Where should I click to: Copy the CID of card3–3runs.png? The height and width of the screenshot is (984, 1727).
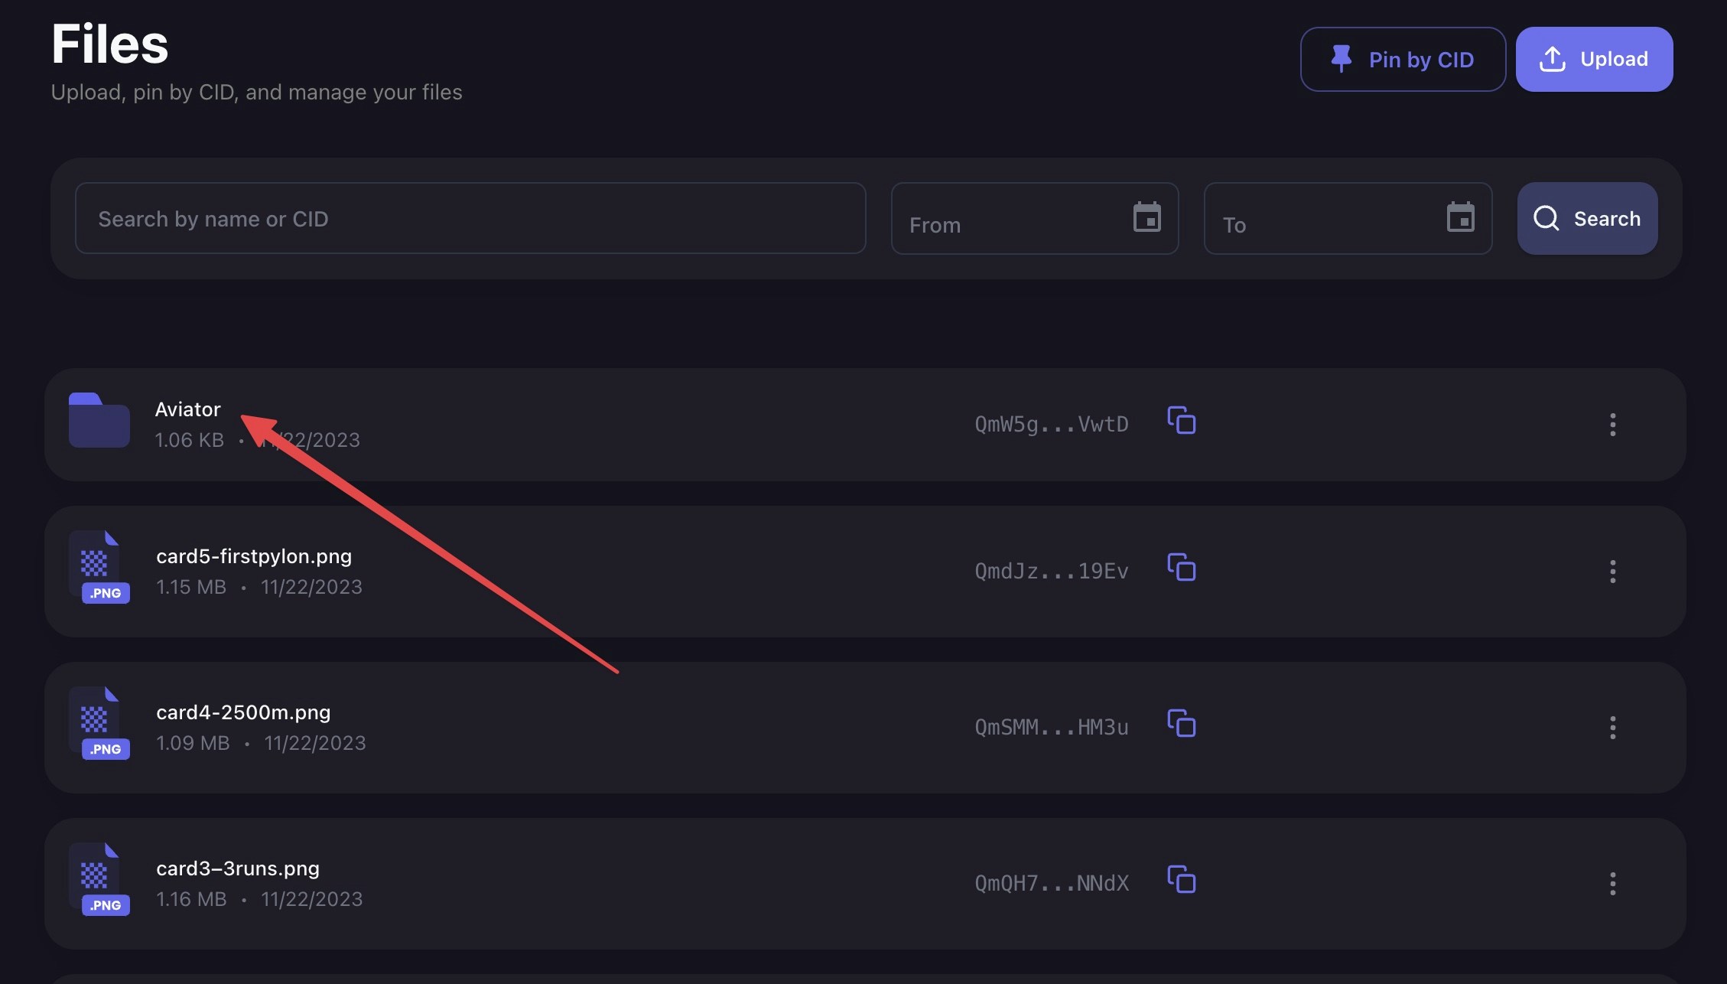[x=1181, y=881]
